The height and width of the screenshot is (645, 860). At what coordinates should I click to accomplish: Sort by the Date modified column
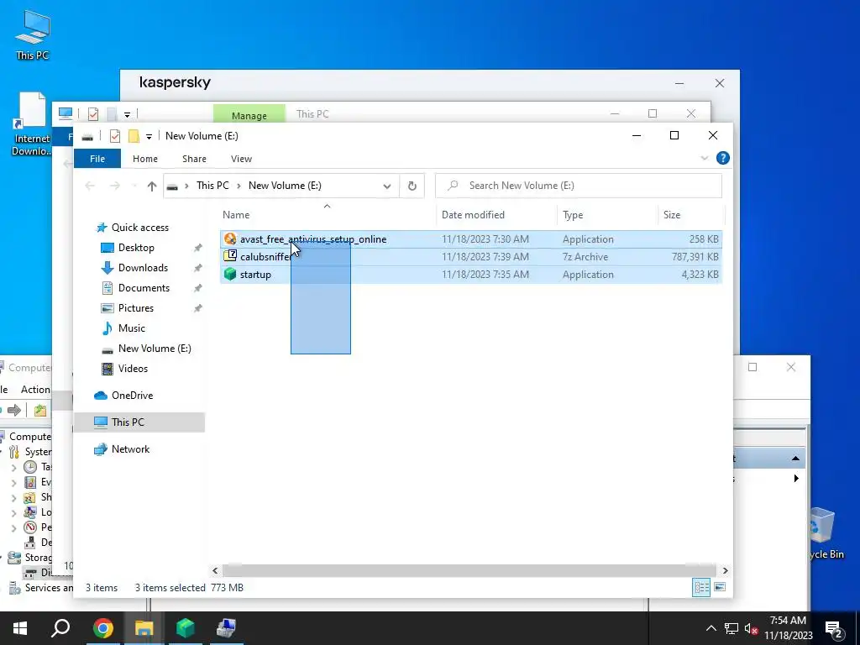click(x=473, y=215)
